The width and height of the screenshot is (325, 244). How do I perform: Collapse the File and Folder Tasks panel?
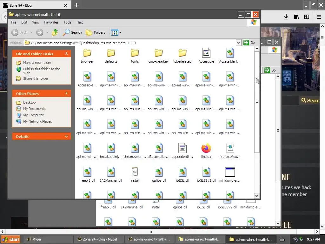point(67,53)
